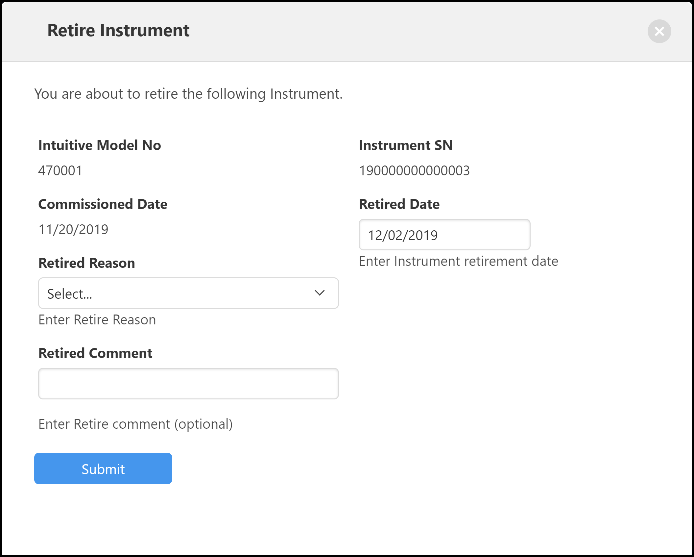The image size is (694, 557).
Task: Click the 'Enter Retire Reason' helper text
Action: [97, 320]
